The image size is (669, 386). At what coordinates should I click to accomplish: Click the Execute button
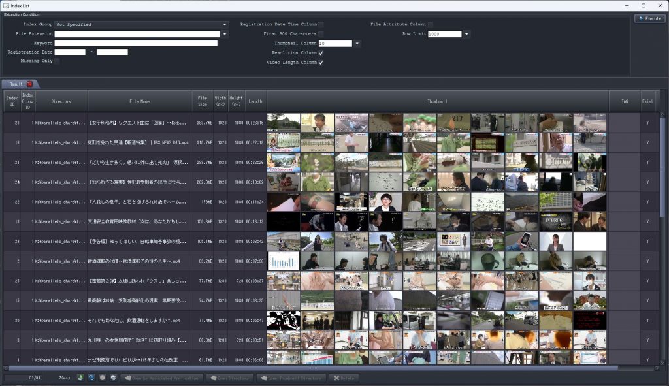coord(649,18)
